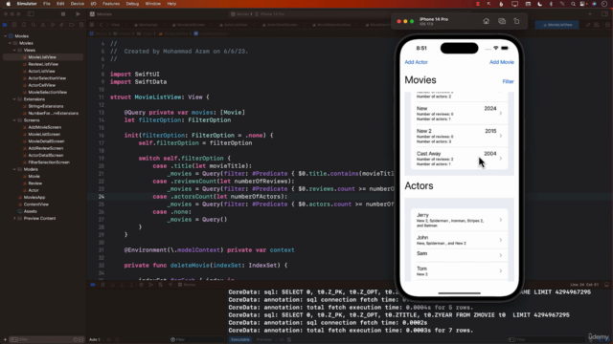Select the MovieListView tab at right
613x344 pixels.
pyautogui.click(x=557, y=25)
